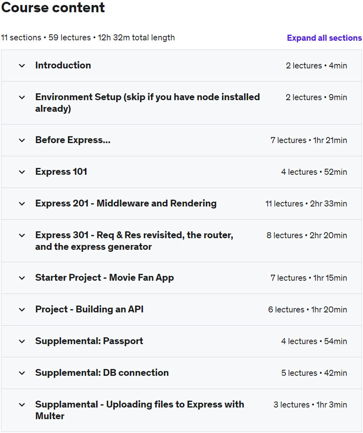Click the Supplemental: DB connection chevron icon
363x433 pixels.
(x=22, y=373)
